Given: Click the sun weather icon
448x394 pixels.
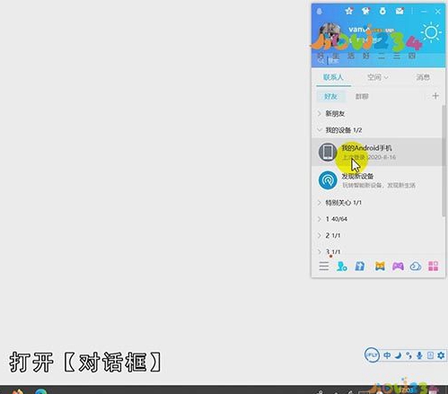Looking at the screenshot, I should click(x=431, y=32).
